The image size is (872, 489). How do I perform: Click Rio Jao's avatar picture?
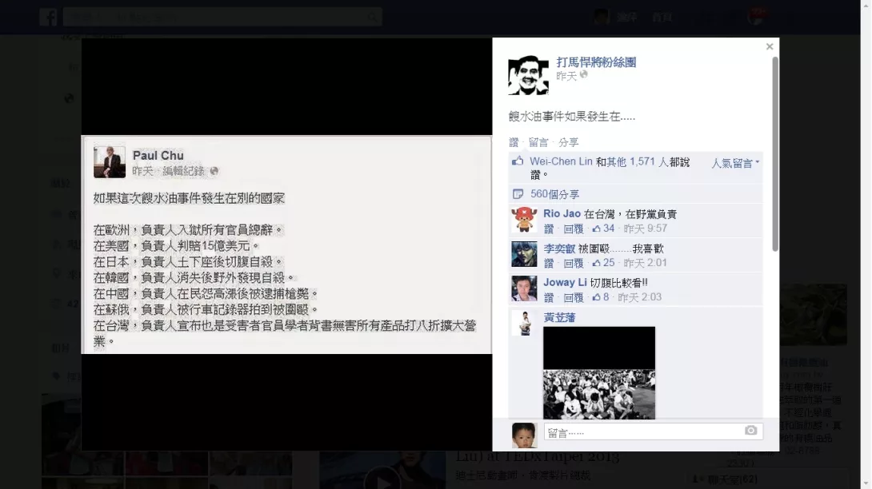(x=524, y=220)
